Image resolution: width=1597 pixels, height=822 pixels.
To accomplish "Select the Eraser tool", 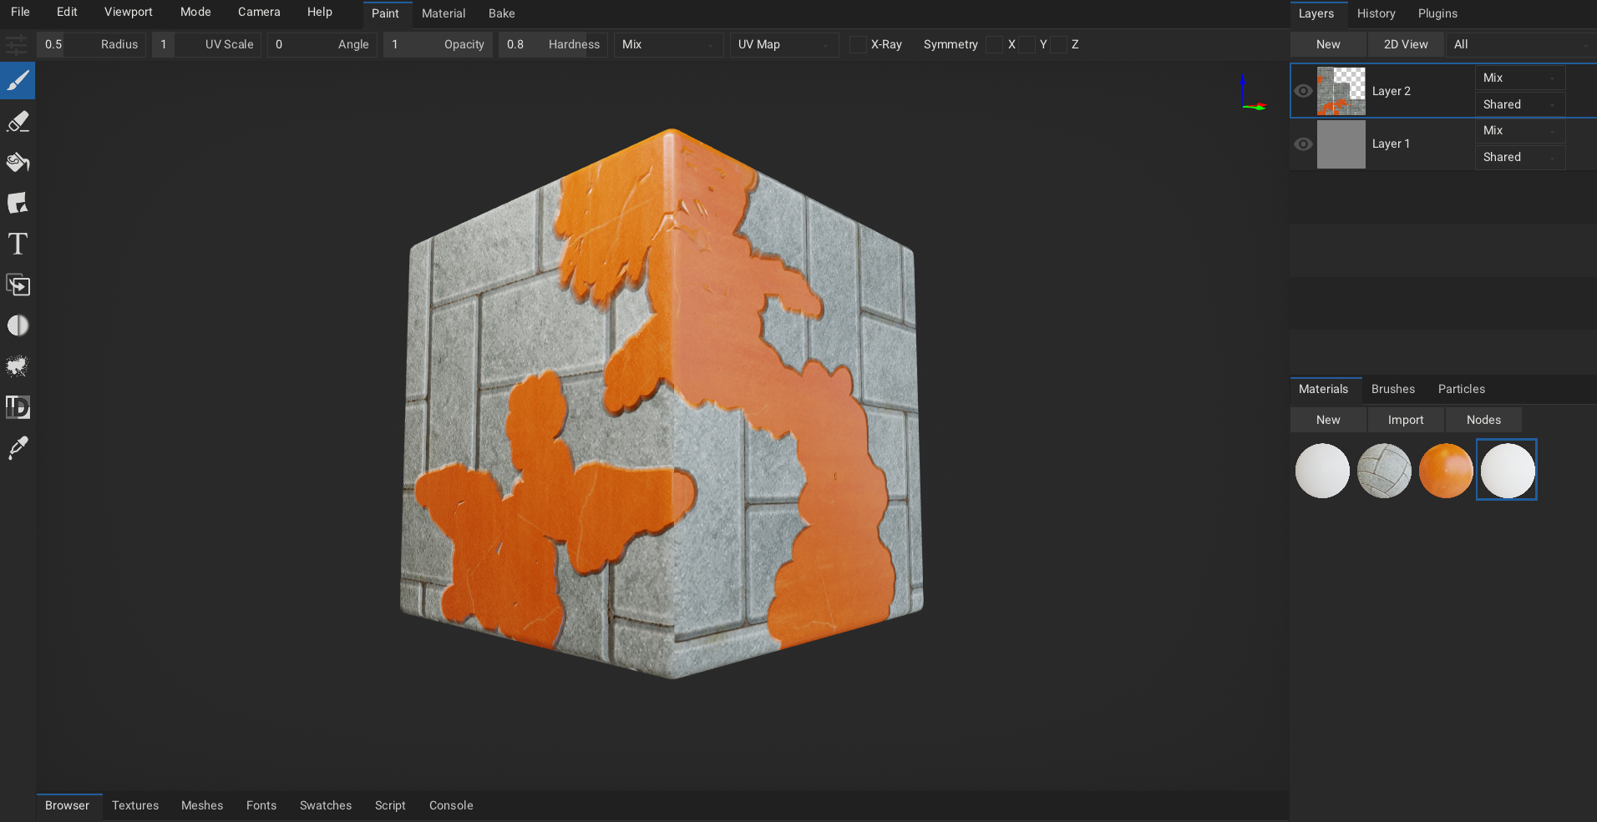I will coord(18,122).
